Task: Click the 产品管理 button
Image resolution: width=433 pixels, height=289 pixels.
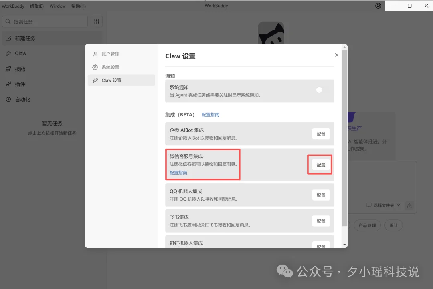Action: 367,225
